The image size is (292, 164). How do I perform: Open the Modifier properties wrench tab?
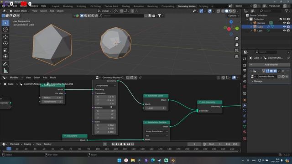(245, 105)
